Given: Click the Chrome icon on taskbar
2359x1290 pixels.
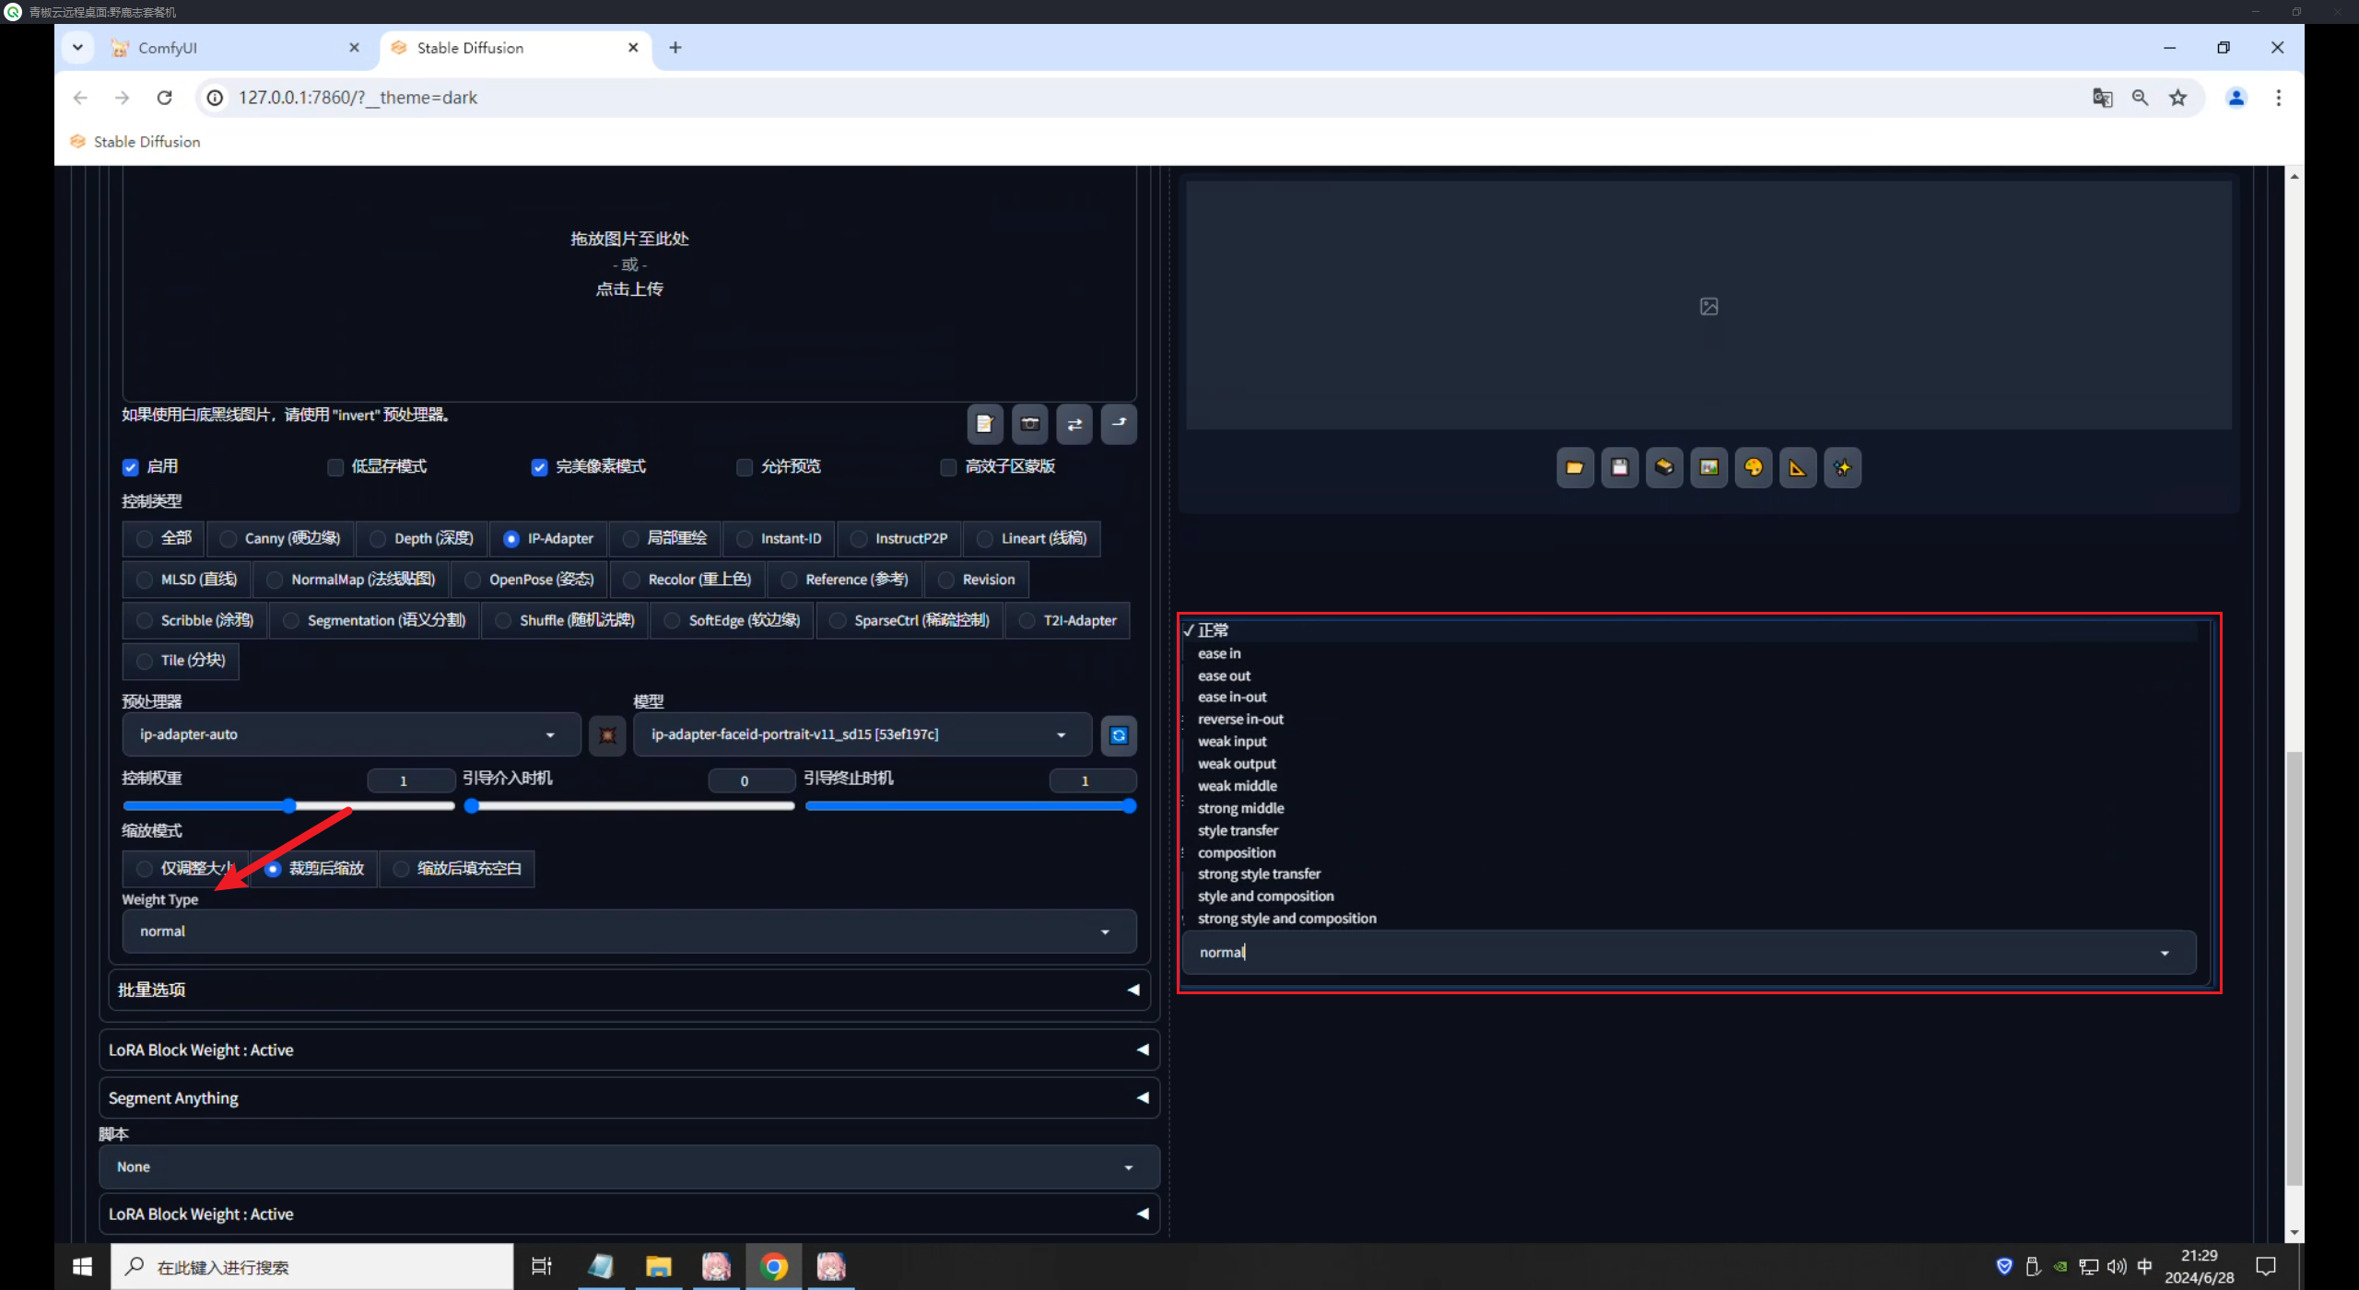Looking at the screenshot, I should pos(774,1267).
